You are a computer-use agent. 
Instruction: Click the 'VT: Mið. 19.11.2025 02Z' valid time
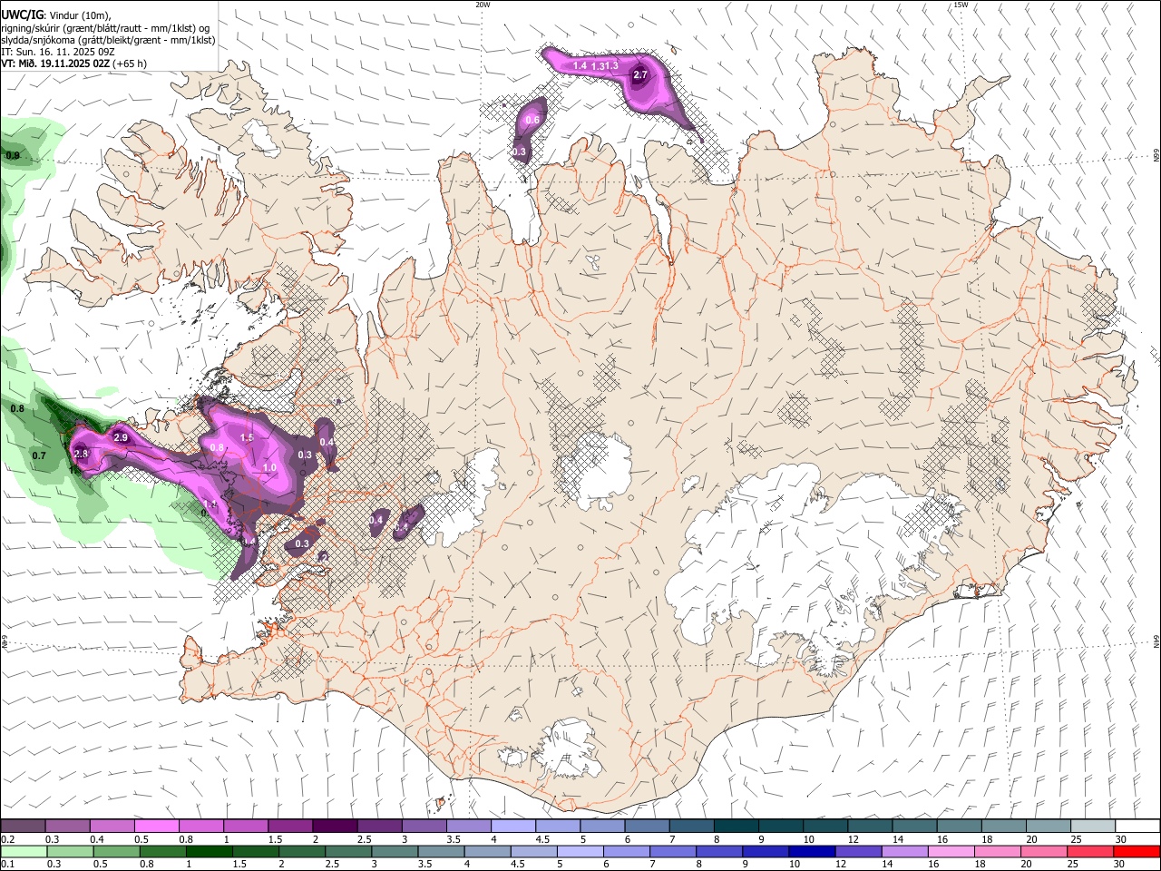[55, 64]
